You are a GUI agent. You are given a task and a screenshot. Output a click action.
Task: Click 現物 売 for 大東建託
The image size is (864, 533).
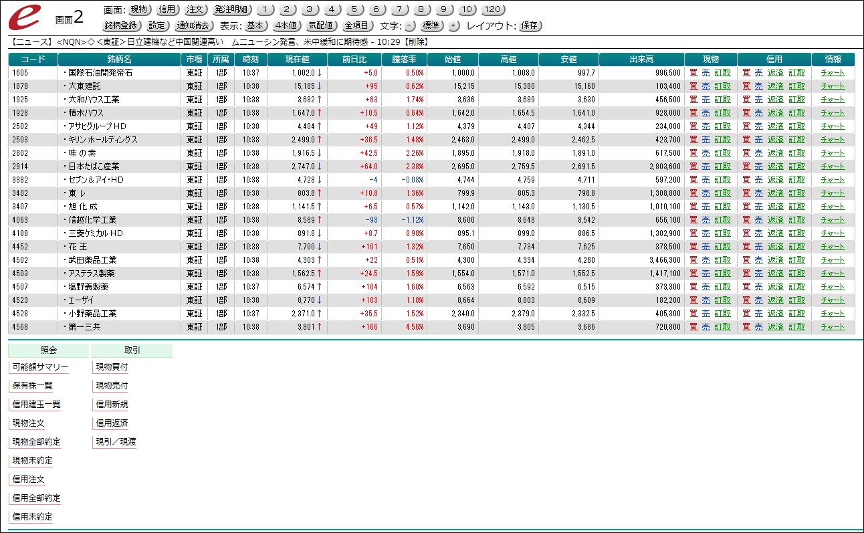pos(705,86)
